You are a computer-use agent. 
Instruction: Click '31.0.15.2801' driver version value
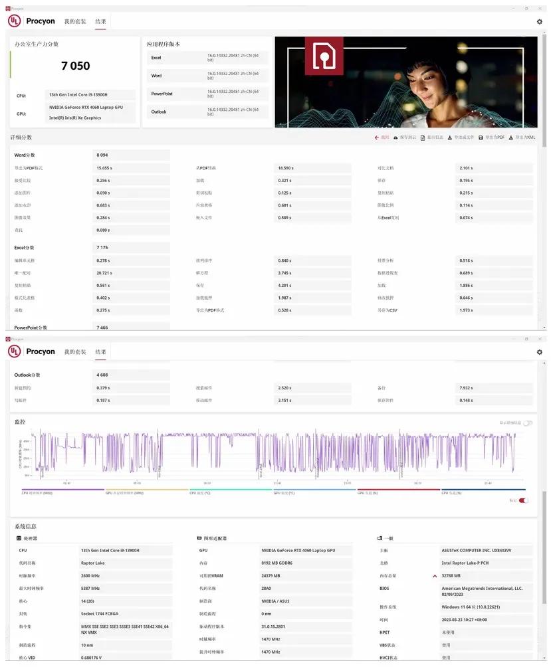point(273,626)
